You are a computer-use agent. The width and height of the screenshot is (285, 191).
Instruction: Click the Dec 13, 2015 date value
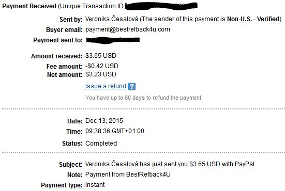[104, 121]
